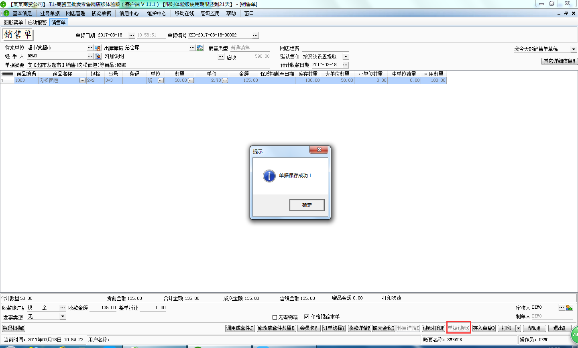Screen dimensions: 578x348
Task: Expand the 我今天的销售单草稿 dropdown
Action: coord(573,49)
